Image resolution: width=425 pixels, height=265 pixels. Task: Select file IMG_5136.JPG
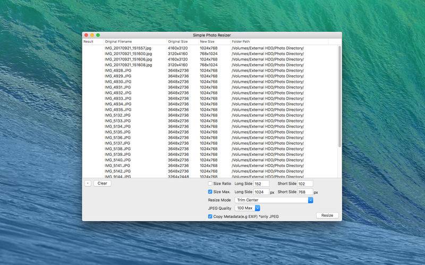pyautogui.click(x=210, y=138)
